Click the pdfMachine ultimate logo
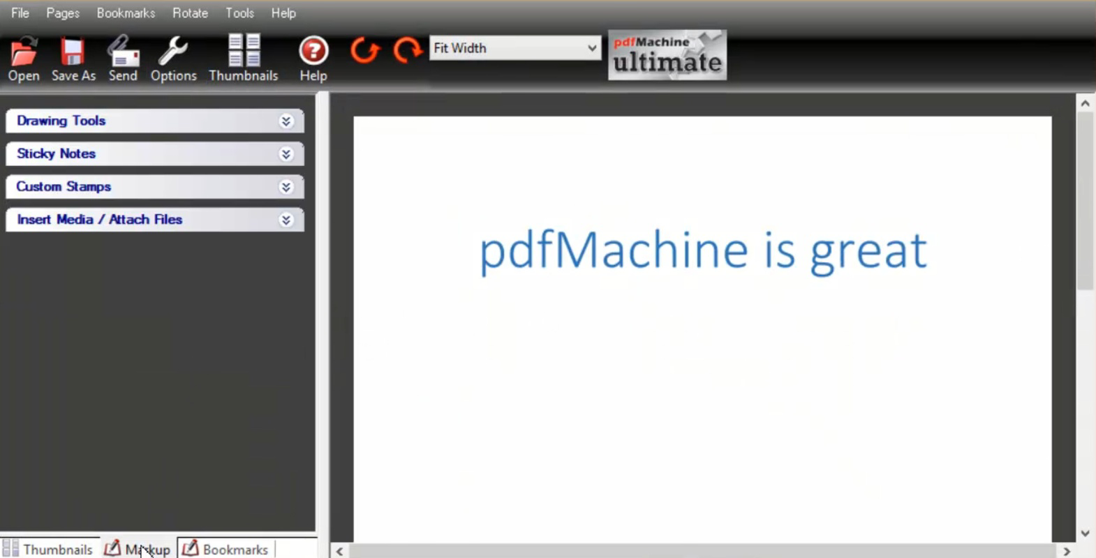Screen dimensions: 1096x558 [667, 54]
